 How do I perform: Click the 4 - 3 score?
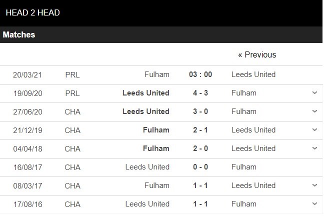click(x=200, y=93)
